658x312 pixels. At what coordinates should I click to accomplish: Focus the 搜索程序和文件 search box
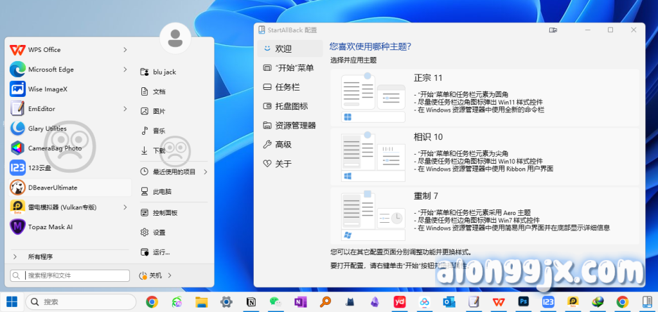tap(69, 276)
